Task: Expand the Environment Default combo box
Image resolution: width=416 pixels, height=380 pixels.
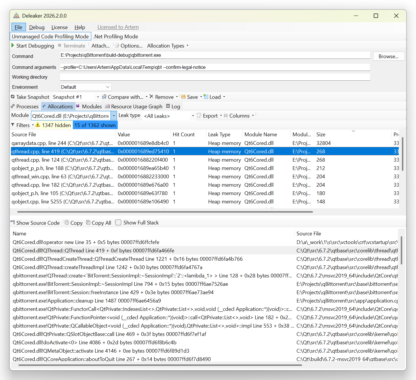Action: click(86, 87)
